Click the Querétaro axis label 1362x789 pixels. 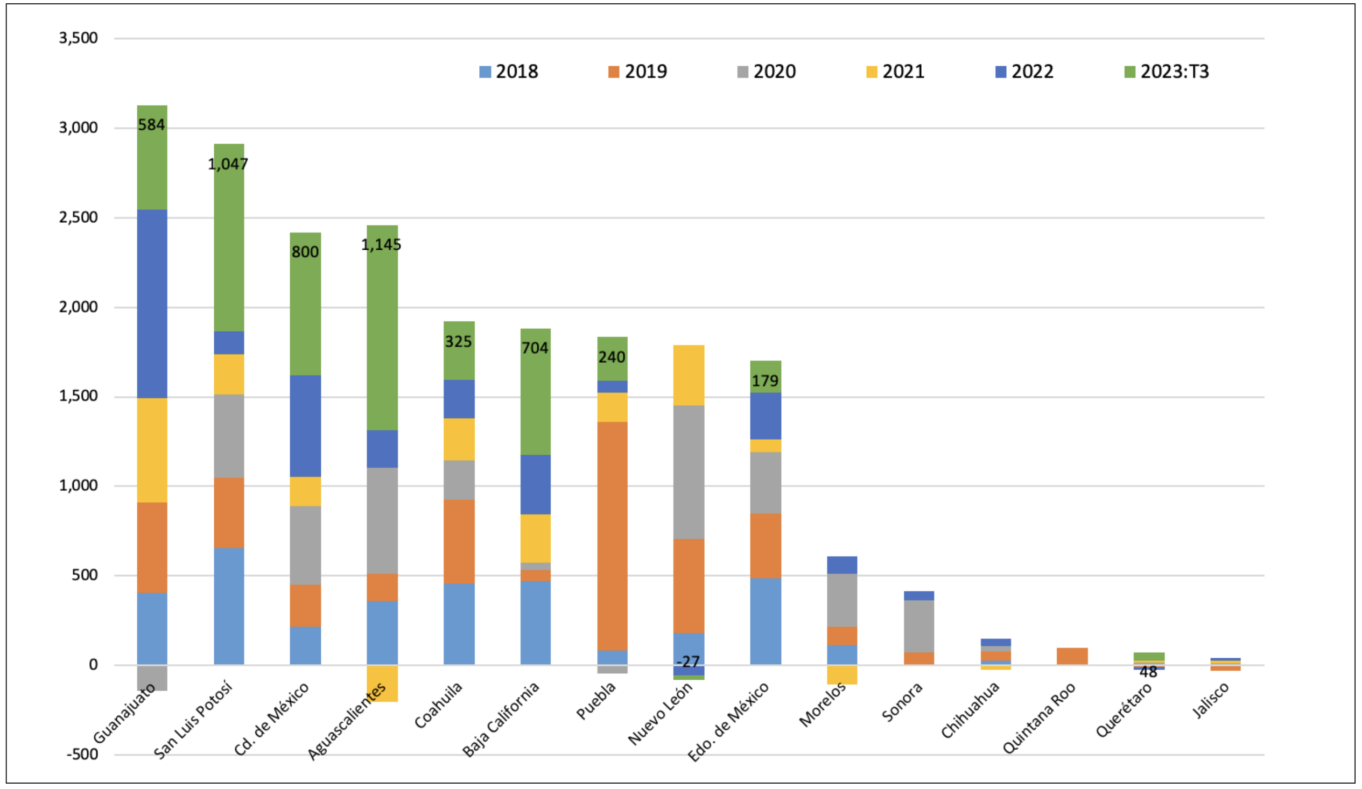1124,710
